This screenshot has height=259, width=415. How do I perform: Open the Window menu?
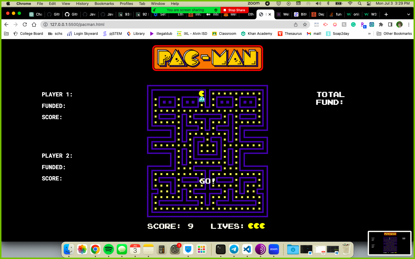158,3
